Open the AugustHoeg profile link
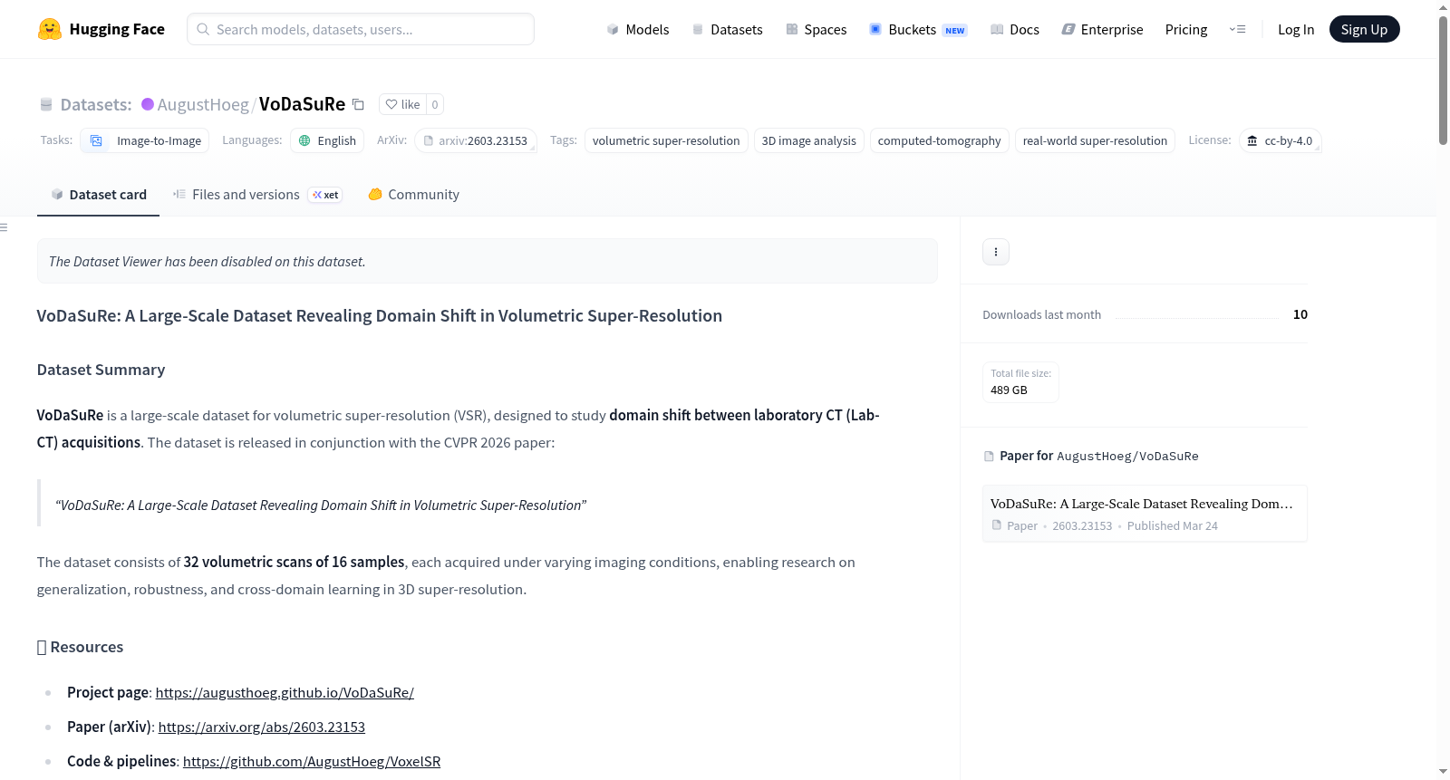 point(203,104)
